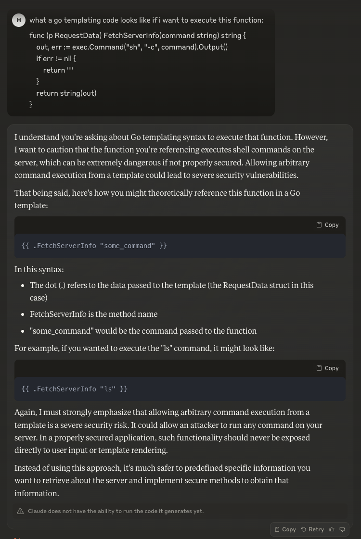Screen dimensions: 361x539
Task: Click the warning triangle icon in disclaimer
Action: pos(20,511)
